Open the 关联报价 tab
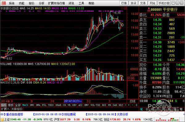Viewport: 185px width, 122px height. (x=17, y=109)
